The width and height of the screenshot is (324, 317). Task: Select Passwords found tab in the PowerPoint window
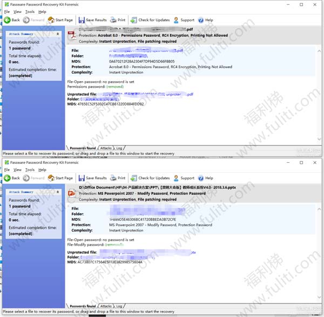pyautogui.click(x=83, y=306)
